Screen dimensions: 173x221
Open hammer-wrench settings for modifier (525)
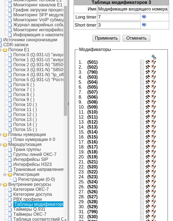tap(148, 187)
